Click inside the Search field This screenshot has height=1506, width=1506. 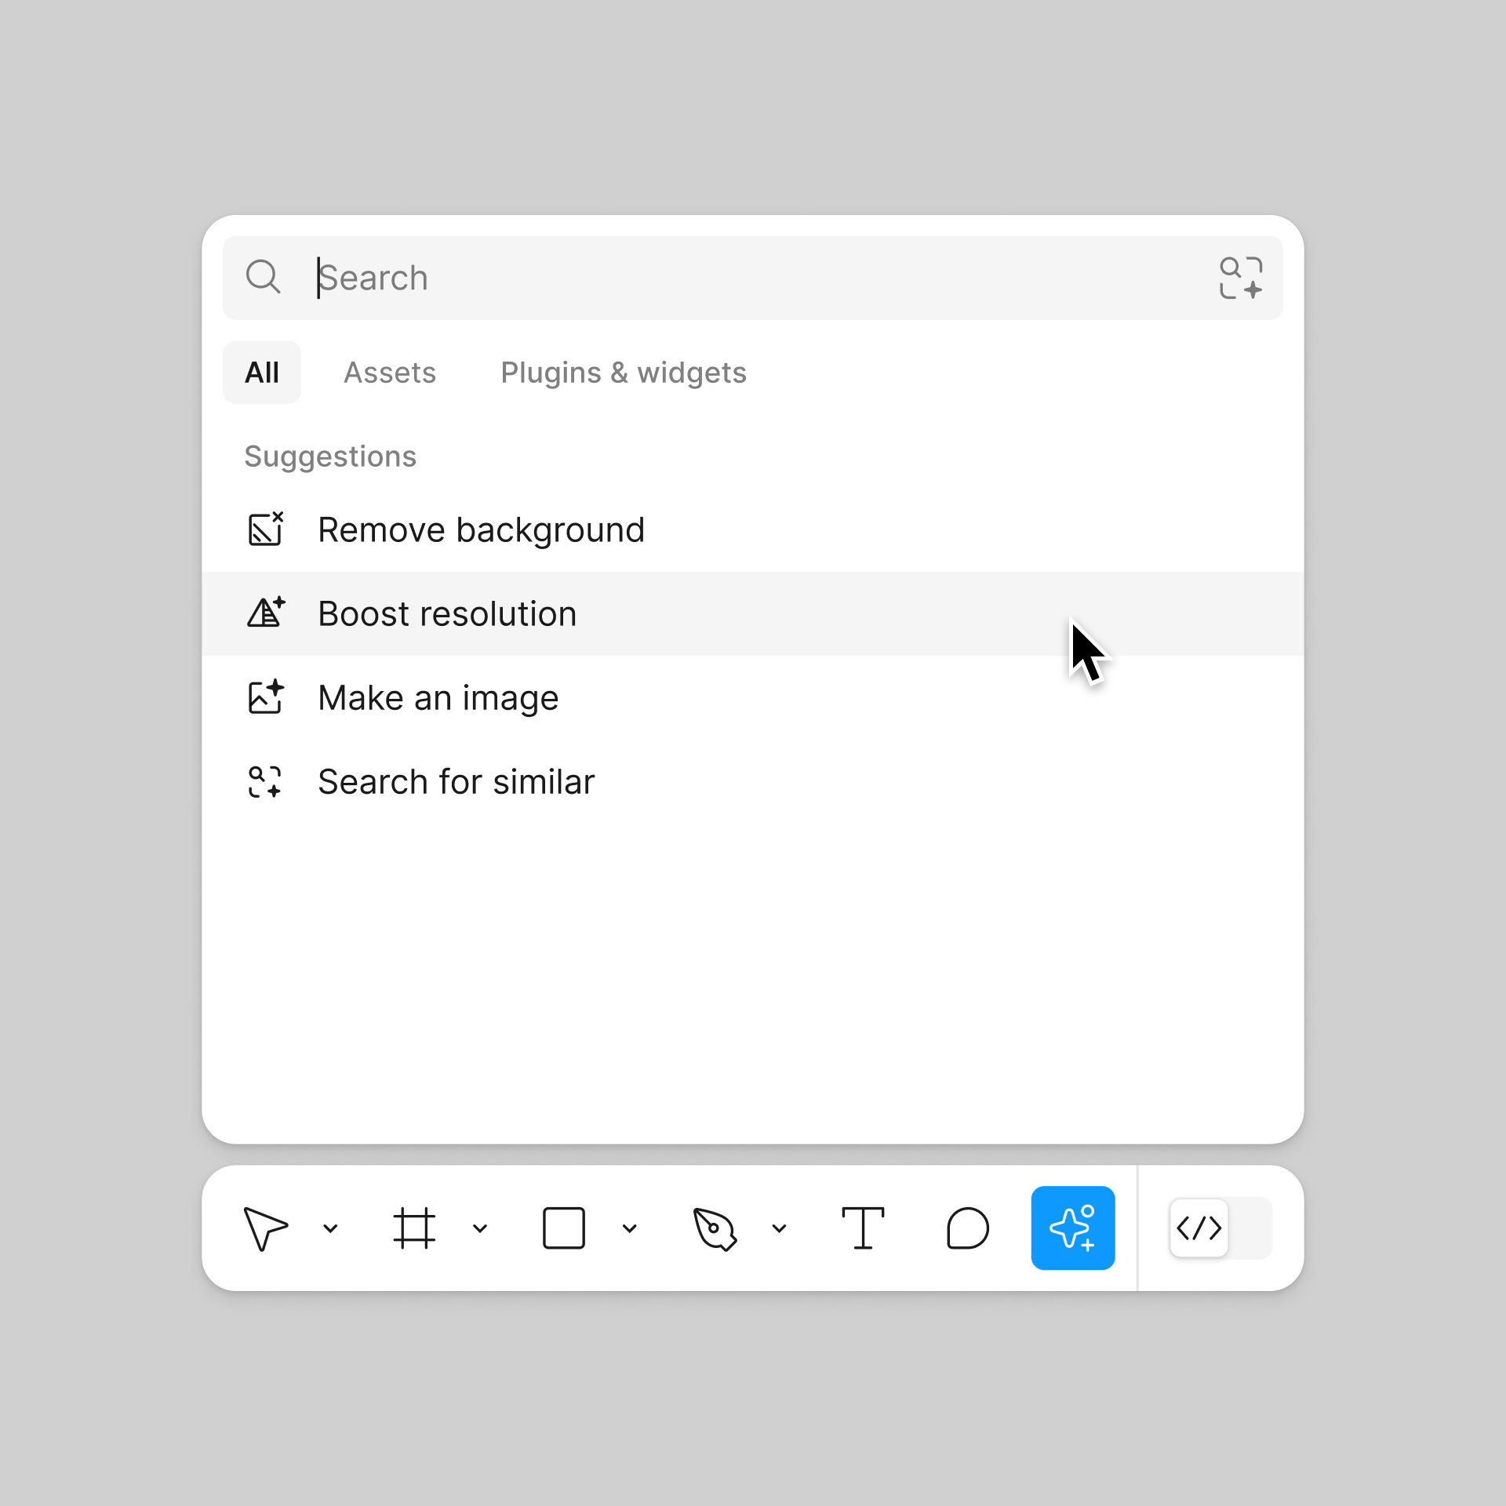click(627, 277)
